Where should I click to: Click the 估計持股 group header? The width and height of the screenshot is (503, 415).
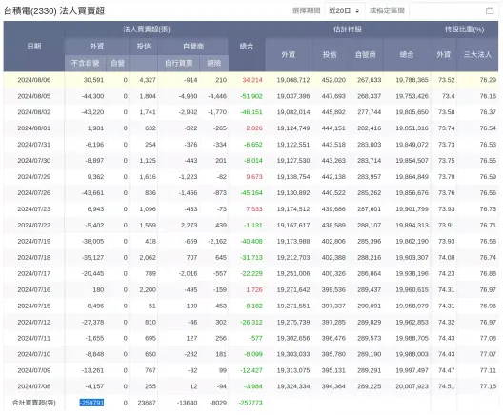348,30
